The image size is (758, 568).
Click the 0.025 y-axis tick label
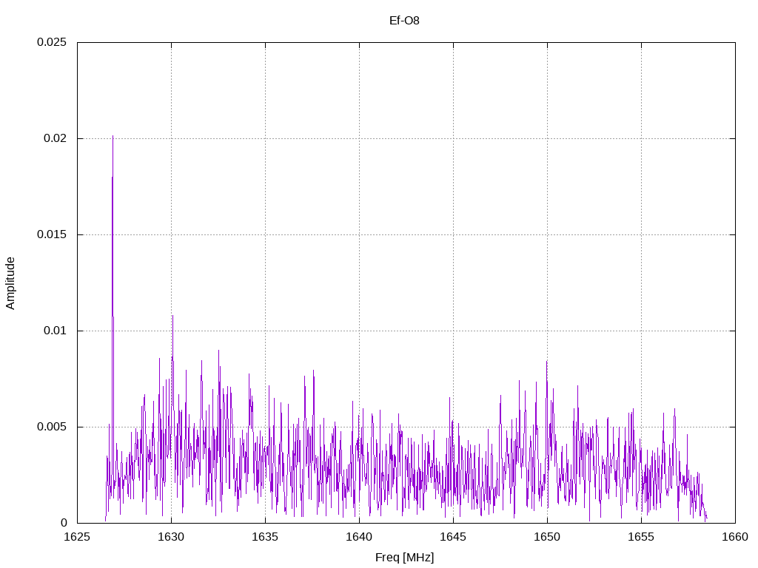click(x=52, y=42)
